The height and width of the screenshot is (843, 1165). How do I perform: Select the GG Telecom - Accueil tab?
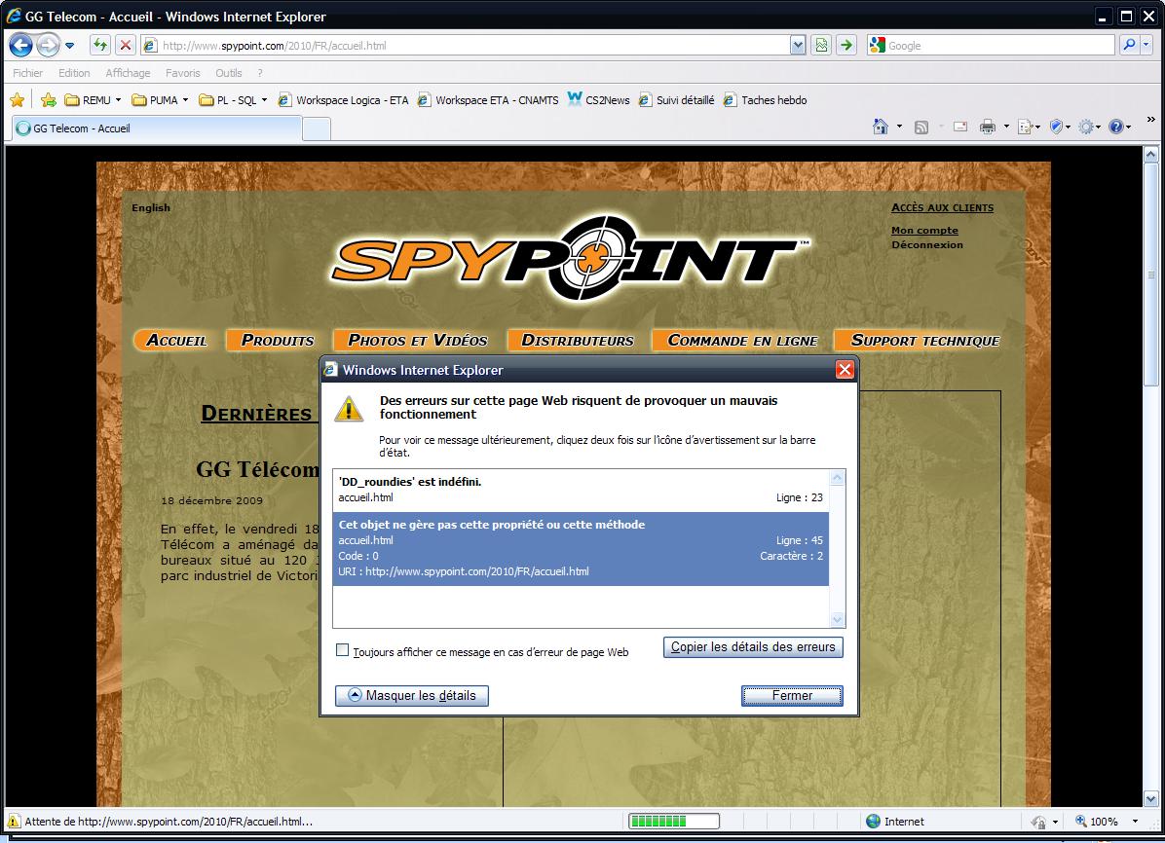click(158, 128)
